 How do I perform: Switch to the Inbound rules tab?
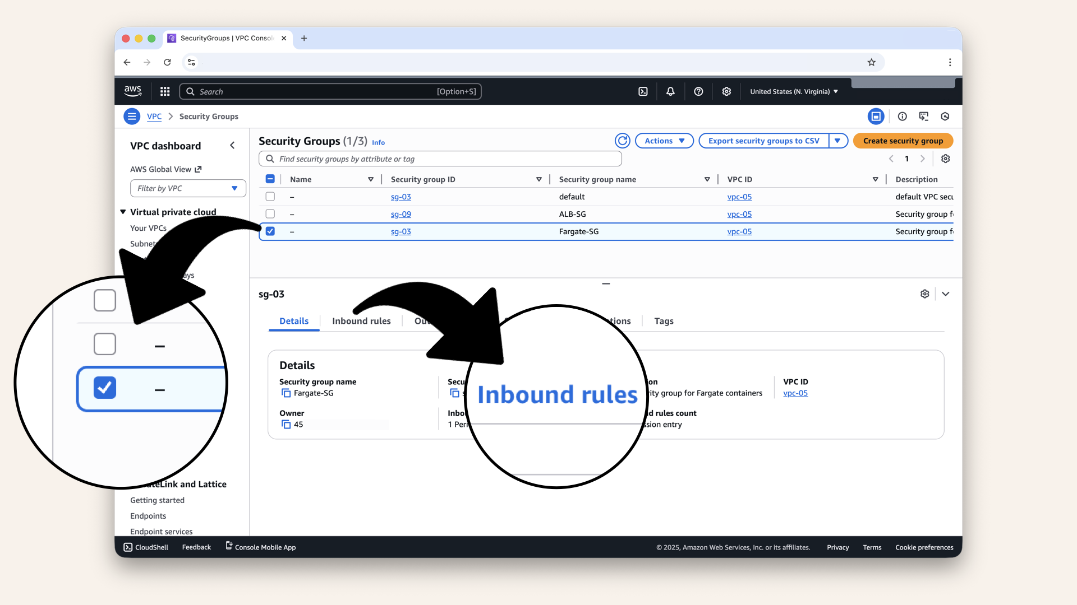click(x=361, y=321)
